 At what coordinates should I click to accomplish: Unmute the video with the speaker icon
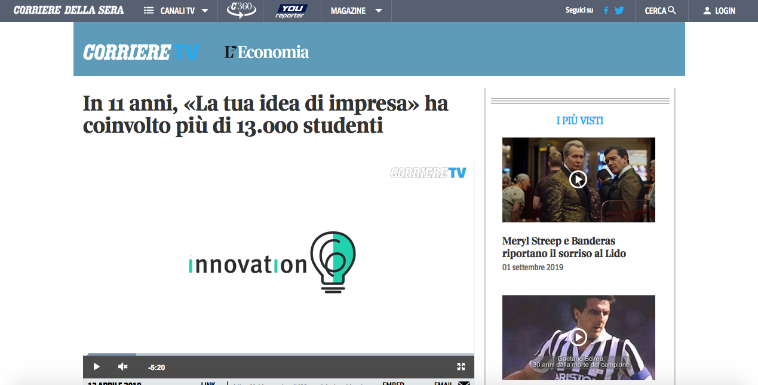[123, 366]
